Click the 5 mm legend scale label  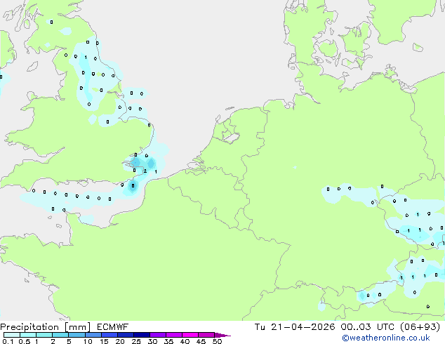(x=69, y=342)
